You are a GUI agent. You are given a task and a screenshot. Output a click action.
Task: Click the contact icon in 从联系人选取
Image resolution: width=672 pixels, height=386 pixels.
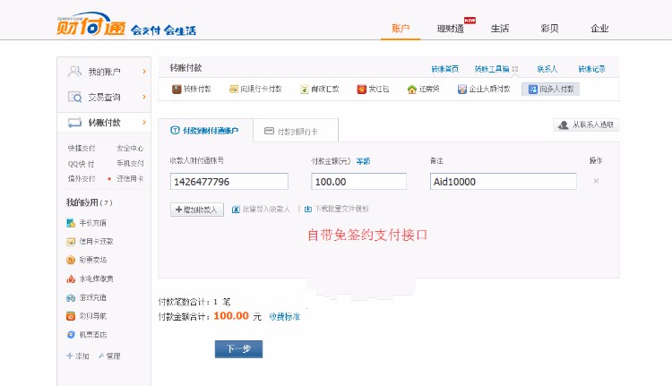pyautogui.click(x=564, y=124)
